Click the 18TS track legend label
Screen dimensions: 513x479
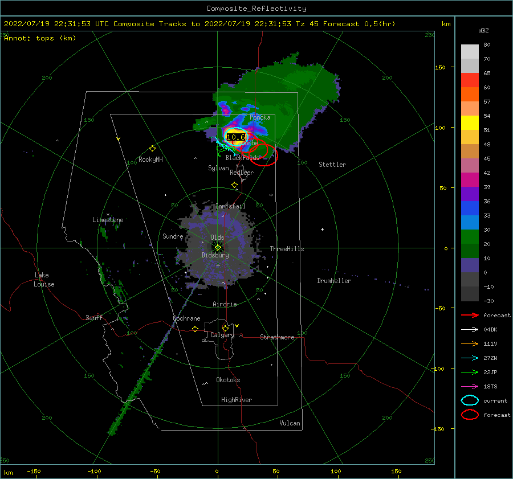coord(490,387)
